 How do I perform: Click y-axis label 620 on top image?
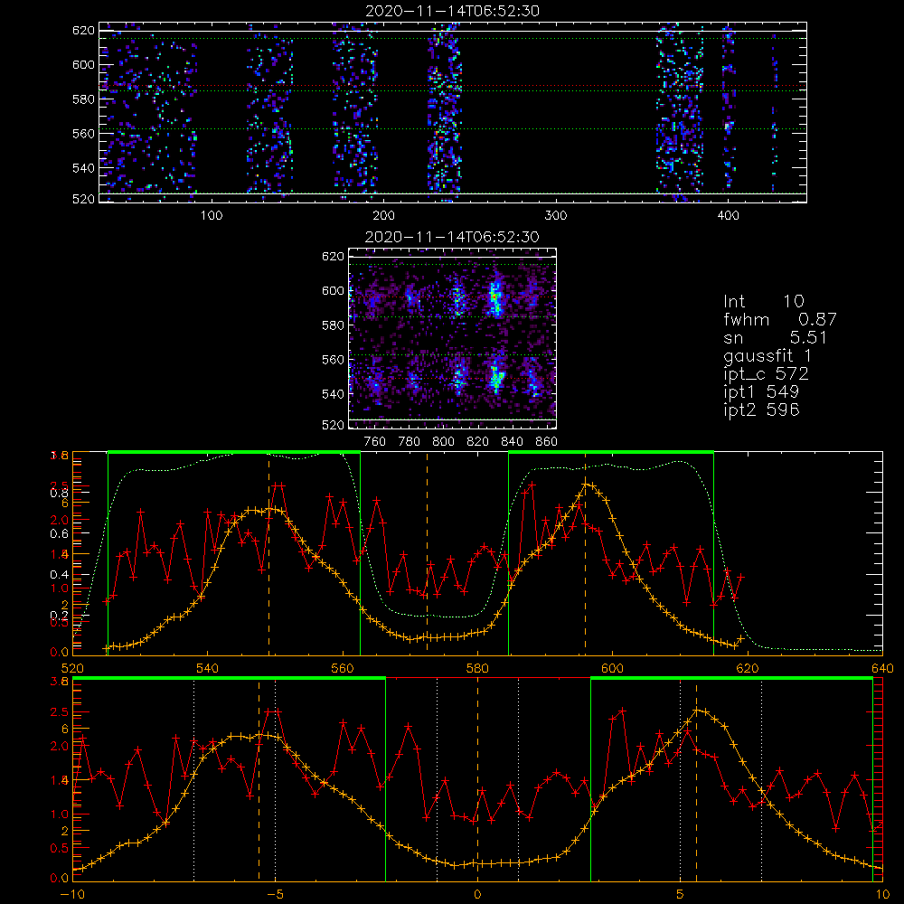point(83,30)
